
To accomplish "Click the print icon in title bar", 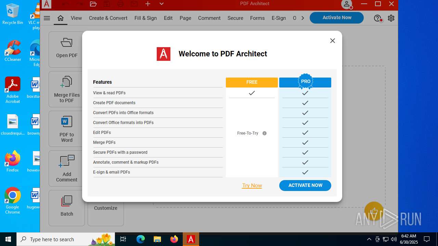I will (x=120, y=4).
